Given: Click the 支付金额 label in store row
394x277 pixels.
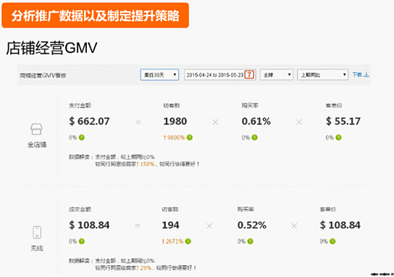Looking at the screenshot, I should click(80, 106).
